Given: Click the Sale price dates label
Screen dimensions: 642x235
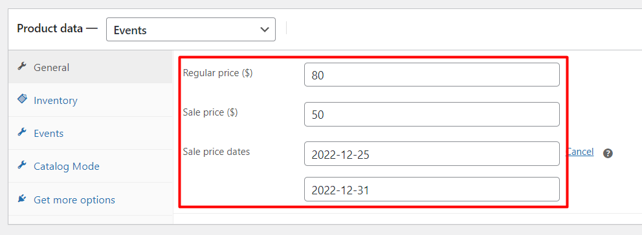Looking at the screenshot, I should click(217, 152).
